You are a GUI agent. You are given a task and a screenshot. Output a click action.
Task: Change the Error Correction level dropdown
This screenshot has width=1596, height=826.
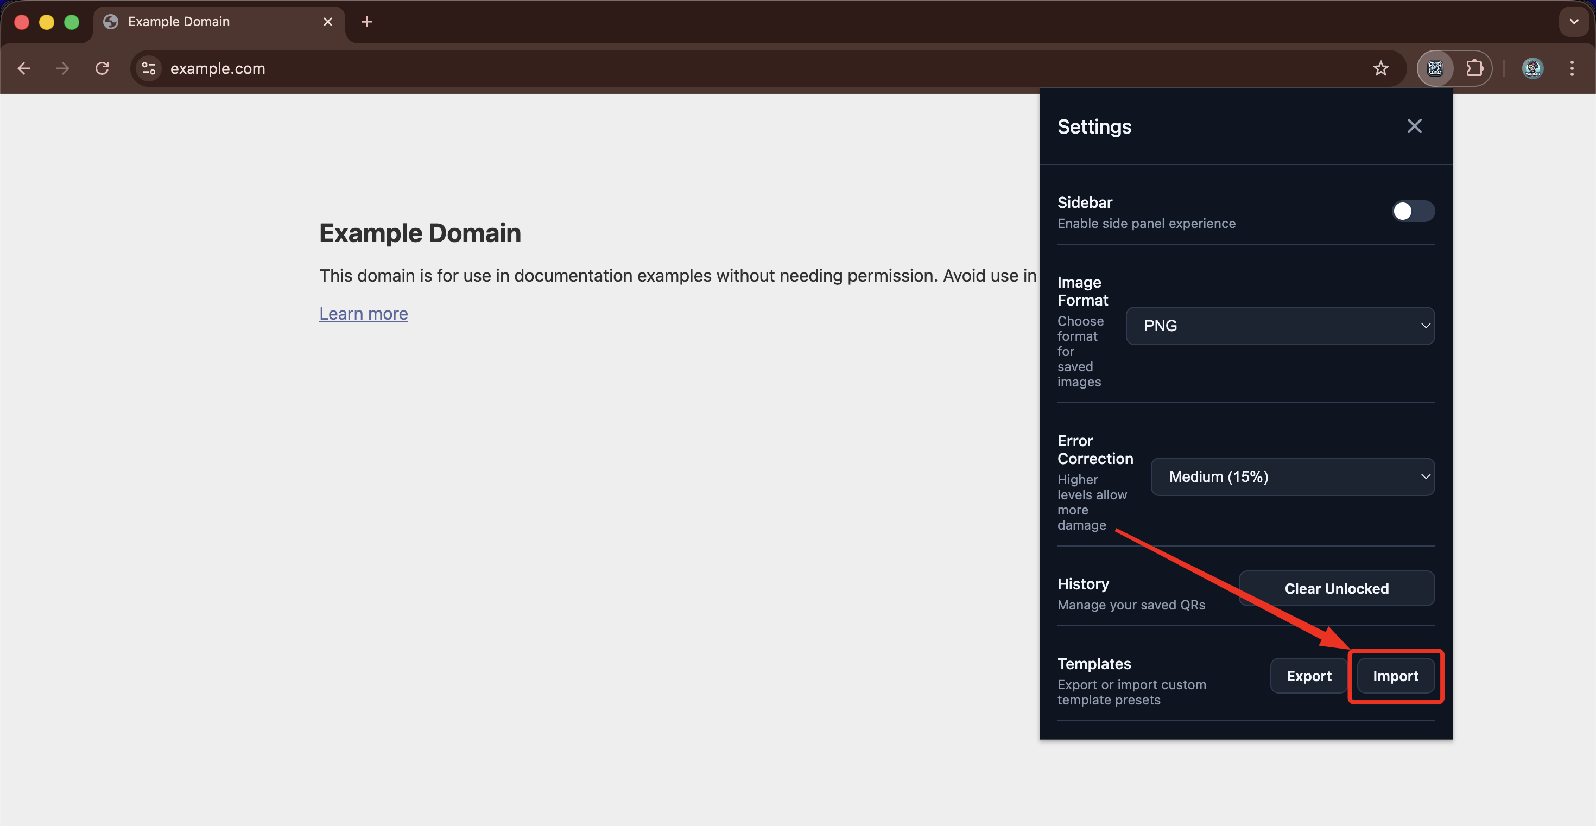click(1292, 476)
